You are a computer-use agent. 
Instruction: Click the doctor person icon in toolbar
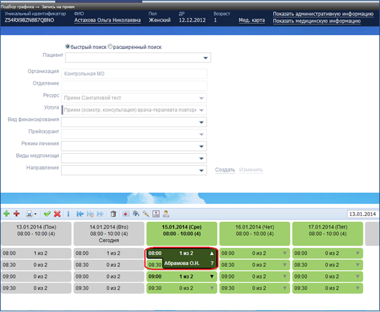(166, 214)
